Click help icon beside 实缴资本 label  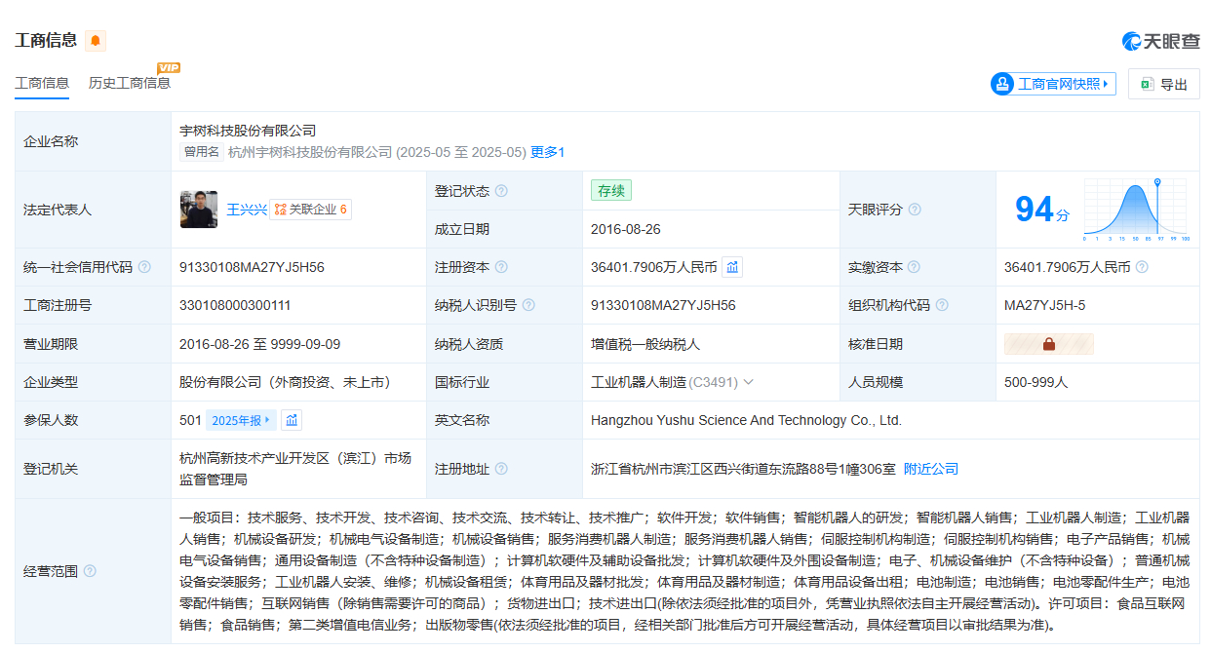pos(915,267)
